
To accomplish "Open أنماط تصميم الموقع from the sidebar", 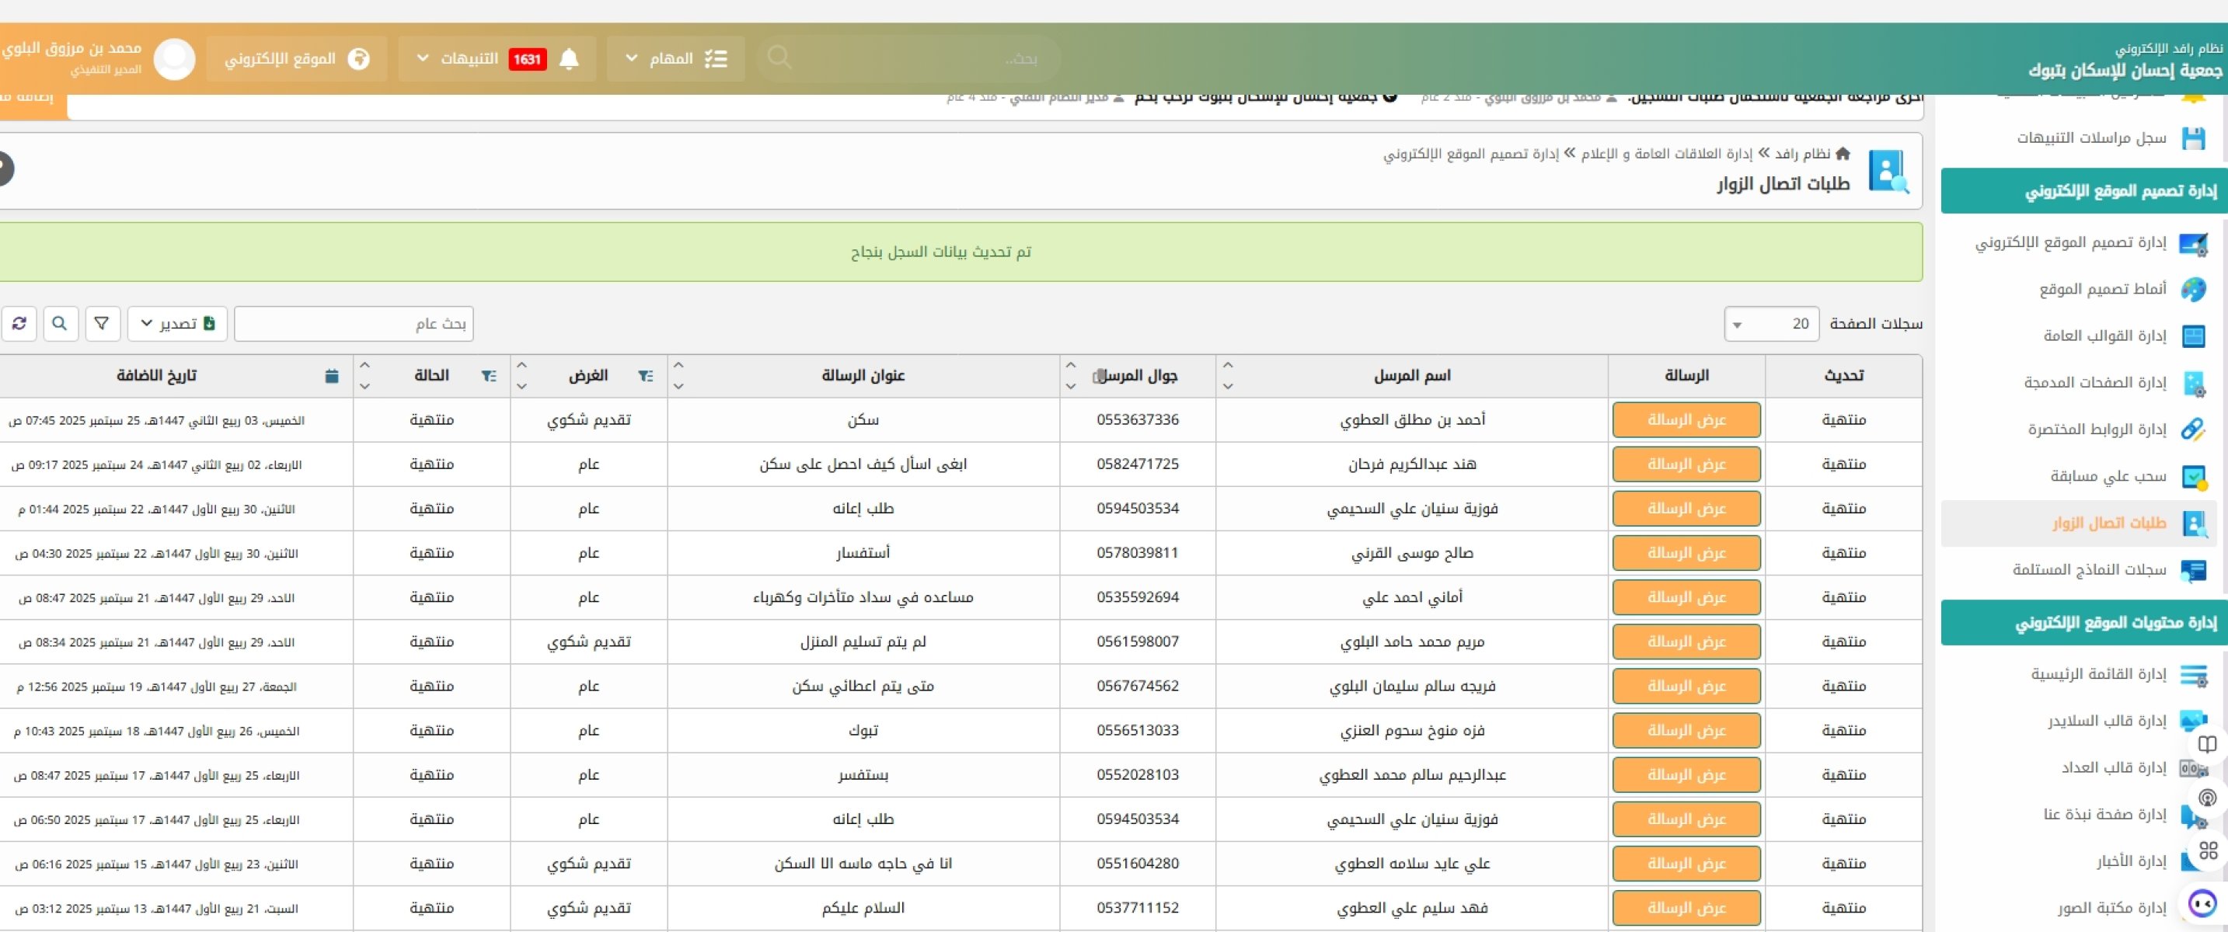I will click(x=2102, y=289).
